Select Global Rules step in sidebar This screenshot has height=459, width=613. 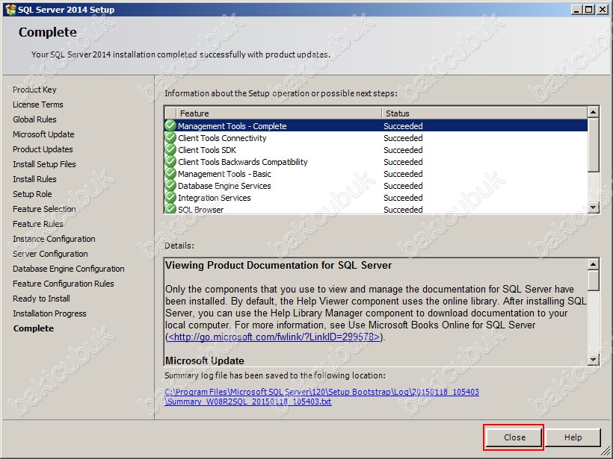click(34, 119)
